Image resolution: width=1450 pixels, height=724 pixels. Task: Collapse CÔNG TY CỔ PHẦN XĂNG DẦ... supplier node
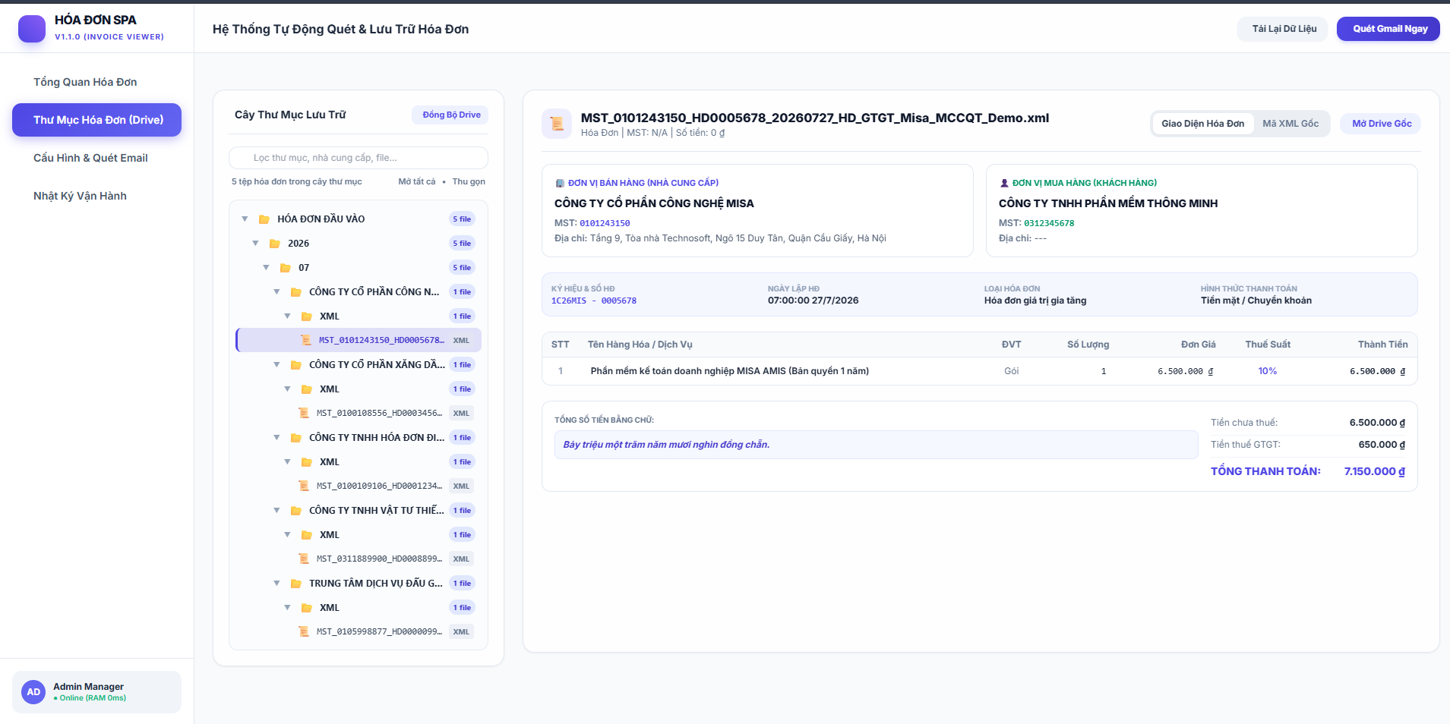[x=276, y=365]
